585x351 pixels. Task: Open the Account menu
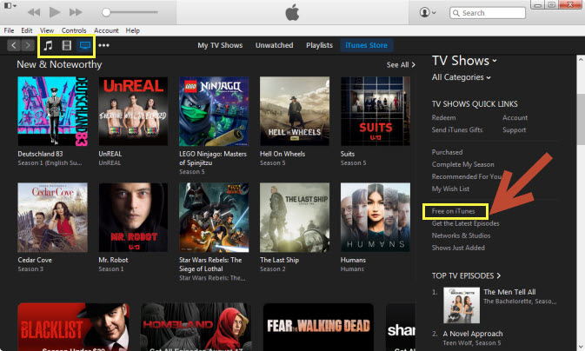(106, 30)
